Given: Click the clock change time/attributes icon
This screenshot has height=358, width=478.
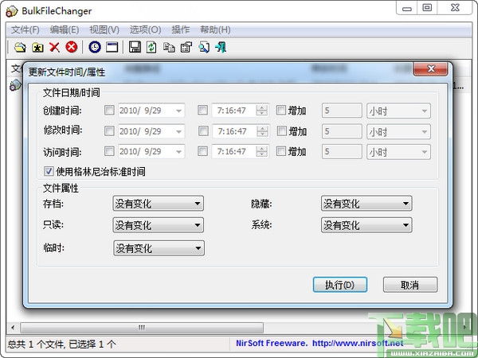Looking at the screenshot, I should (95, 47).
